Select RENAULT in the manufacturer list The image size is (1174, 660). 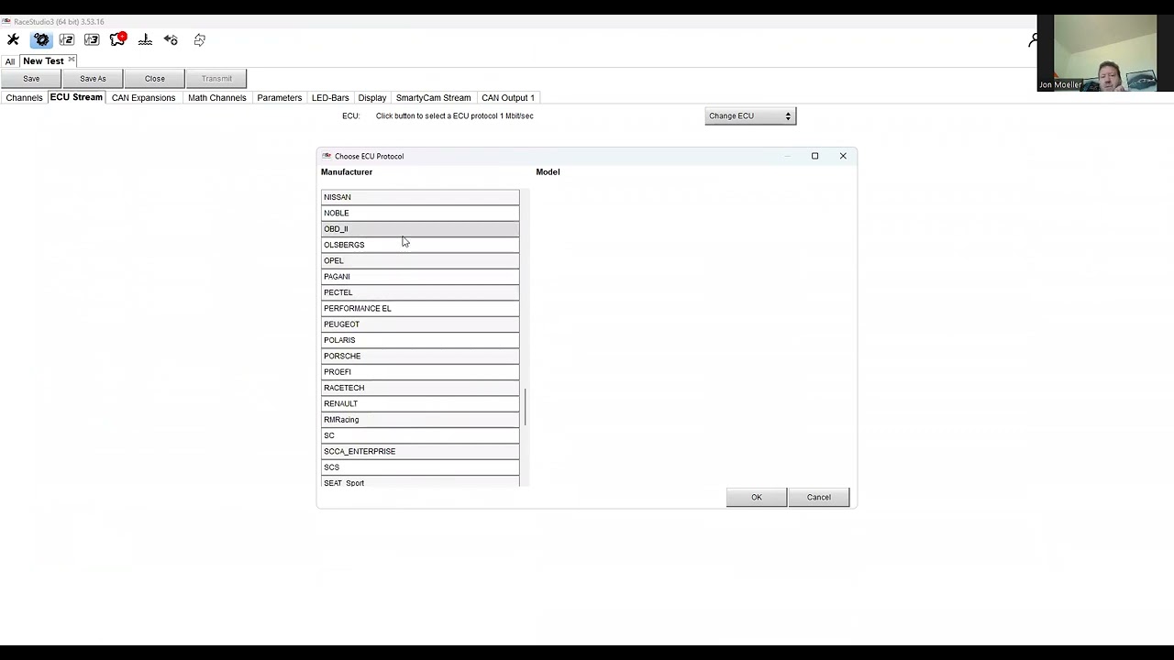(x=420, y=403)
